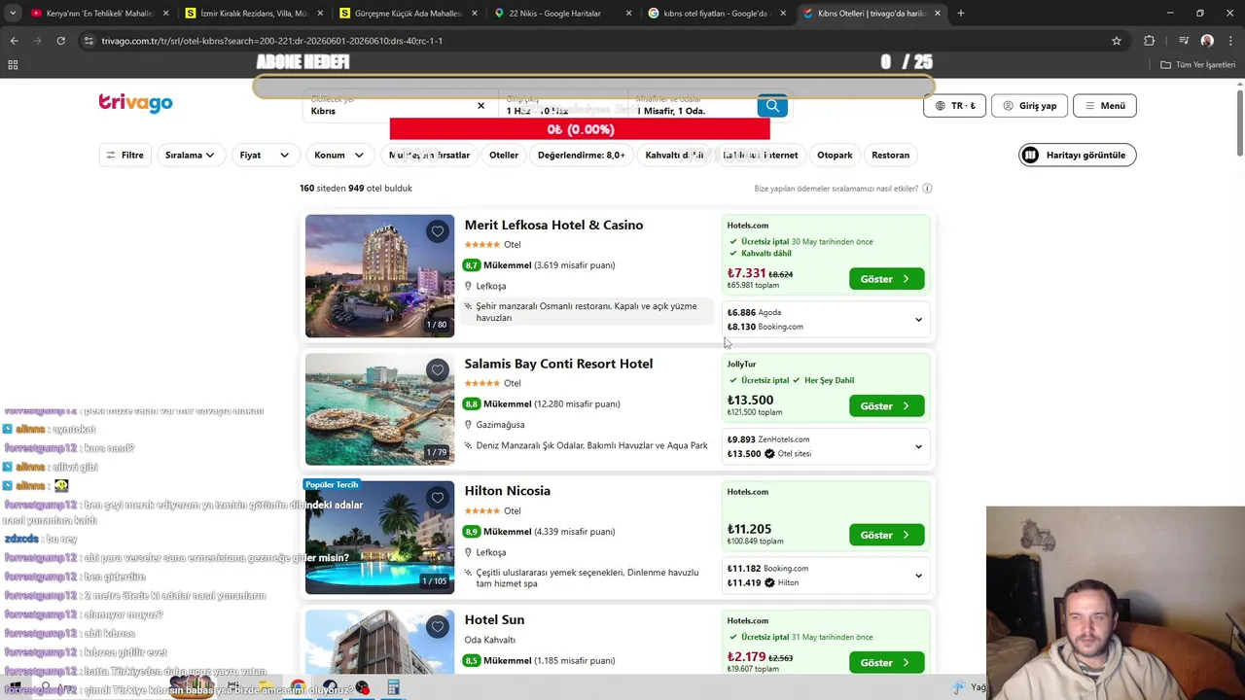Click the address bar URL field
This screenshot has height=700, width=1245.
(x=584, y=41)
